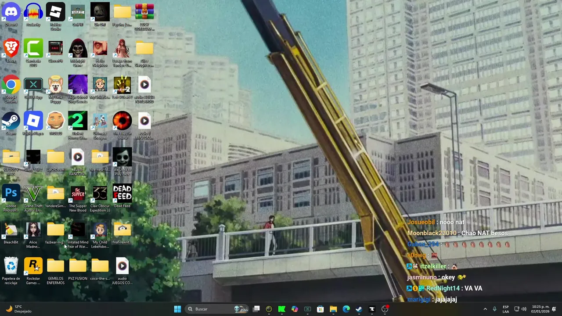Select the Hello Neighbor shortcut
Viewport: 562px width, 316px height.
click(100, 53)
